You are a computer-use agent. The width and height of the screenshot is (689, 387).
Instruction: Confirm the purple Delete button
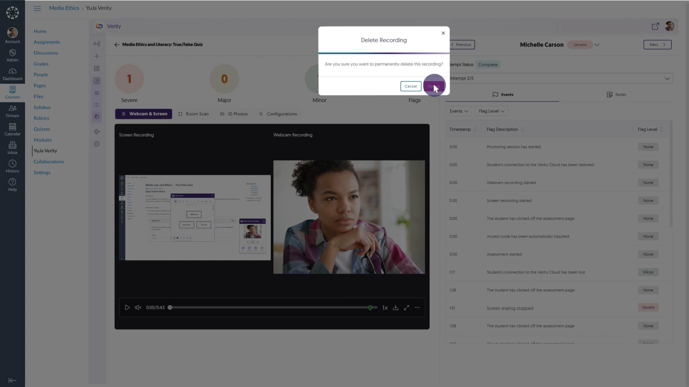tap(434, 86)
